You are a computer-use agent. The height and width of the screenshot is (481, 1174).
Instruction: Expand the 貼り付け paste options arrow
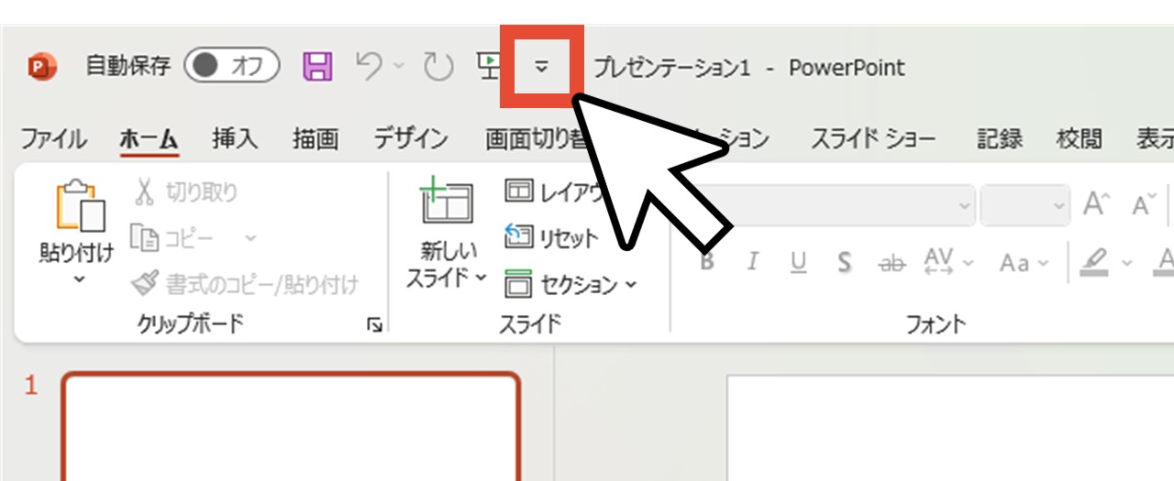(x=79, y=278)
